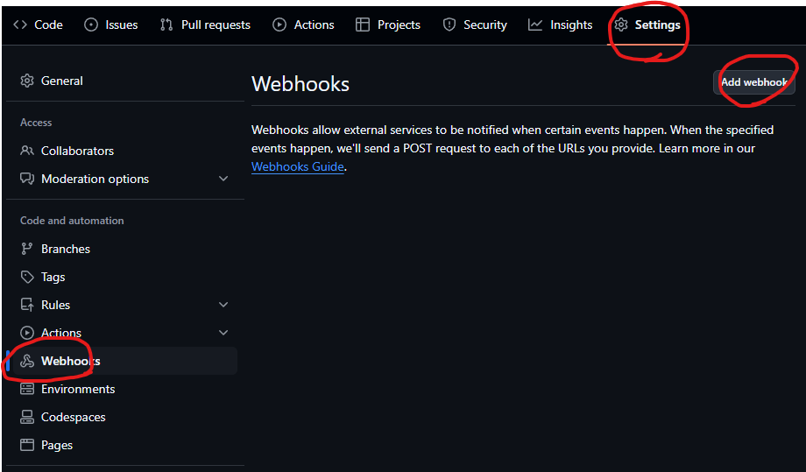Image resolution: width=806 pixels, height=472 pixels.
Task: Click the Insights graph icon
Action: pyautogui.click(x=535, y=25)
